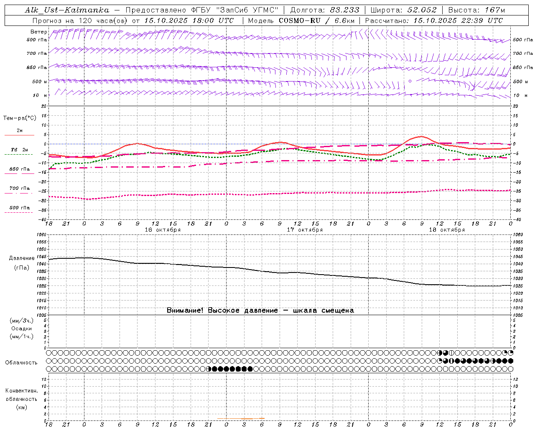Click the warning Внимание! Высокое давление — шкала смещена
Screen dimensions: 535x428
[260, 310]
